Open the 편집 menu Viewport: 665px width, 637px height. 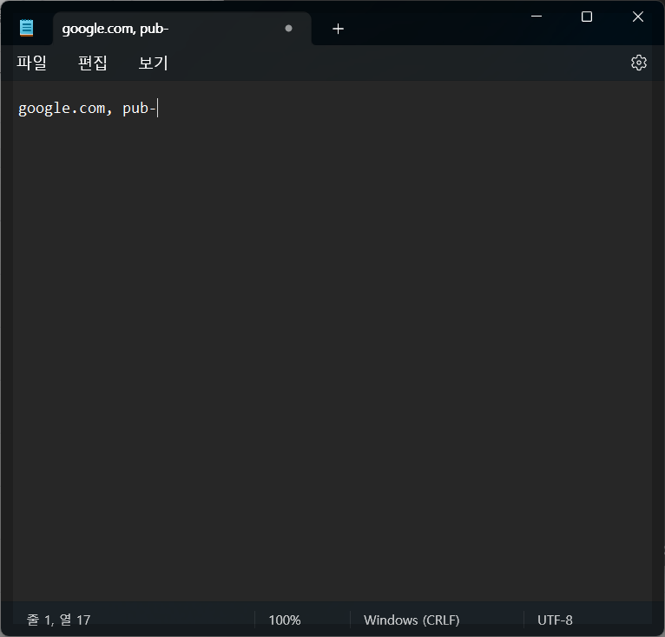point(92,63)
